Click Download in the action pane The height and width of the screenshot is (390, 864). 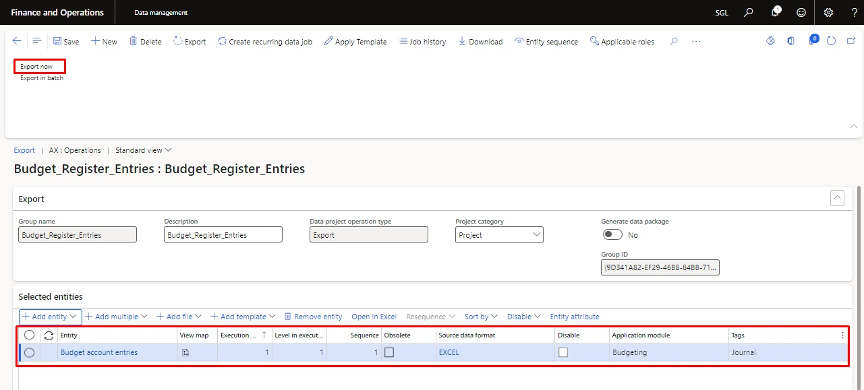pyautogui.click(x=480, y=41)
